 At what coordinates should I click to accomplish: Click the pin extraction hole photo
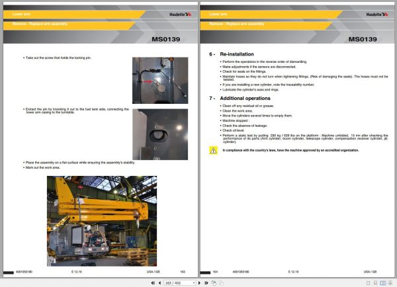pos(160,134)
